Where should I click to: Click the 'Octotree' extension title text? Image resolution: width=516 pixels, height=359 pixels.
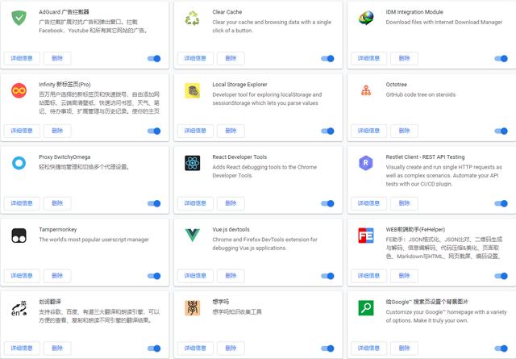coord(397,85)
